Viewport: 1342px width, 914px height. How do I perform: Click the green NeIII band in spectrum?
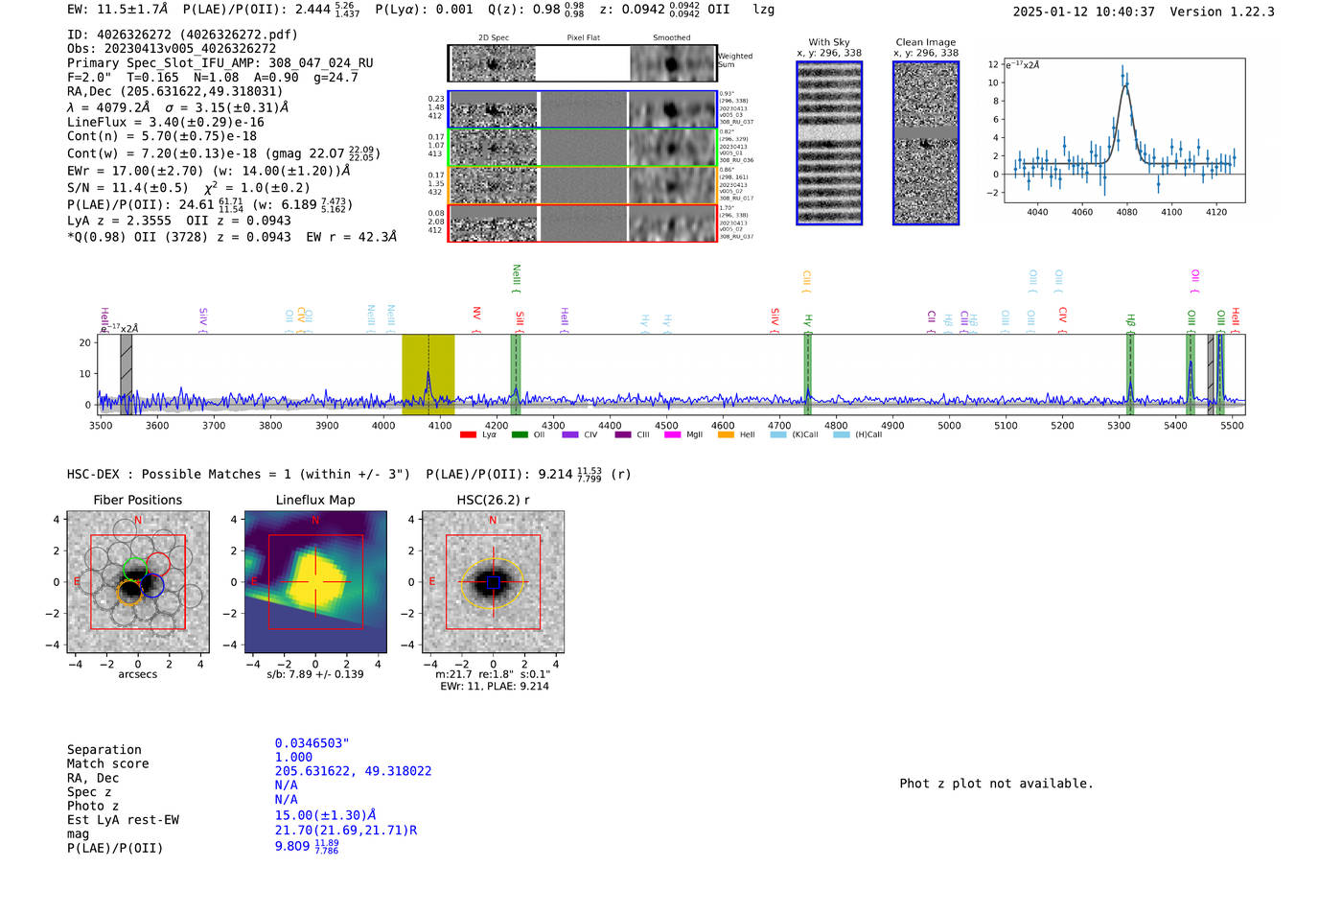coord(516,374)
